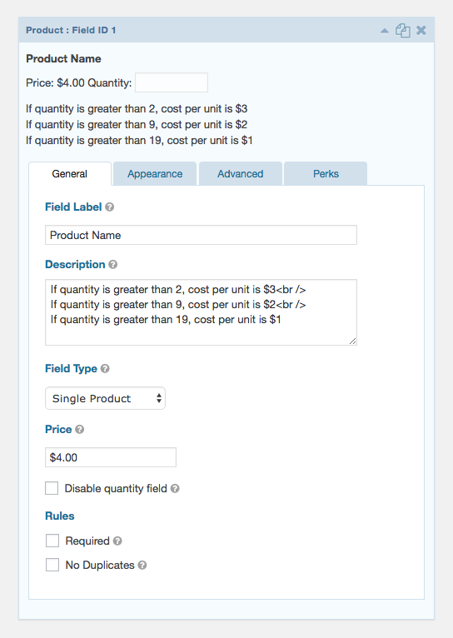This screenshot has height=638, width=453.
Task: Open the Advanced tab
Action: click(x=241, y=174)
